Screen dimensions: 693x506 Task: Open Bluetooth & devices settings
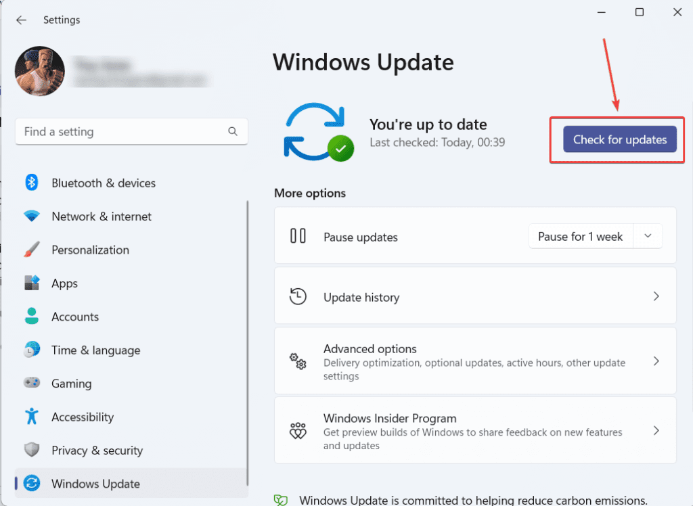point(104,183)
